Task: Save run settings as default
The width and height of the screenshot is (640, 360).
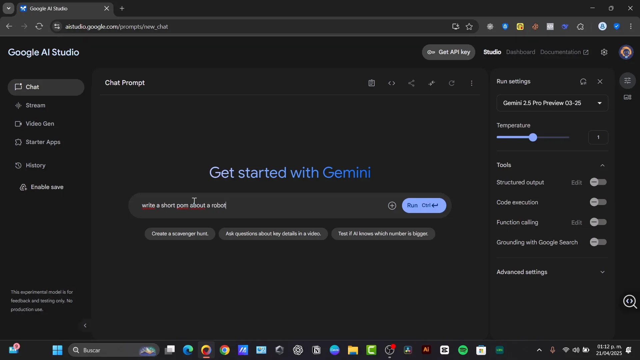Action: 584,81
